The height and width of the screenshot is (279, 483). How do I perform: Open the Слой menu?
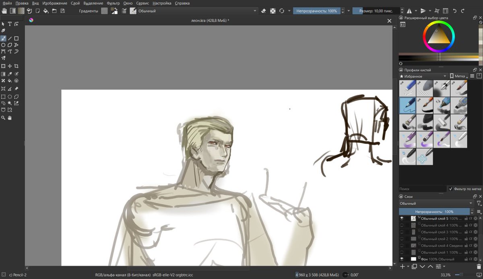tap(75, 3)
